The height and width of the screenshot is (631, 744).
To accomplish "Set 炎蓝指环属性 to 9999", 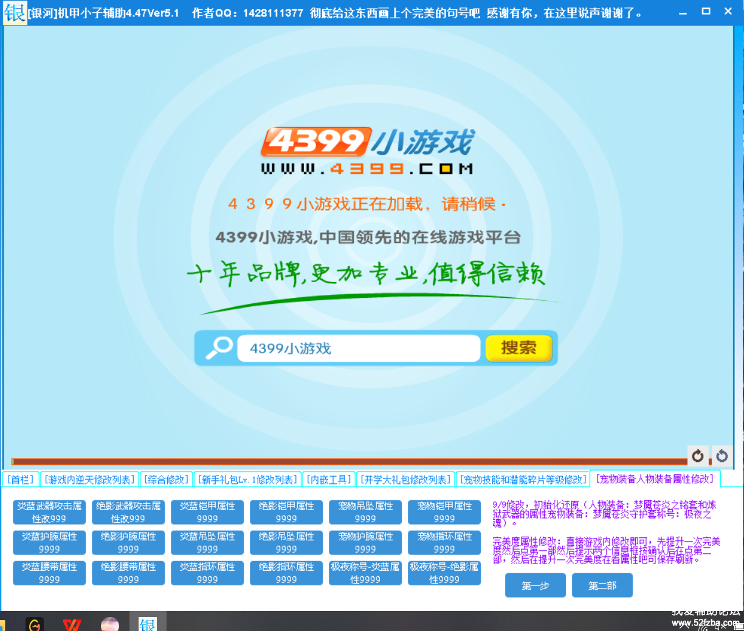I will 207,573.
